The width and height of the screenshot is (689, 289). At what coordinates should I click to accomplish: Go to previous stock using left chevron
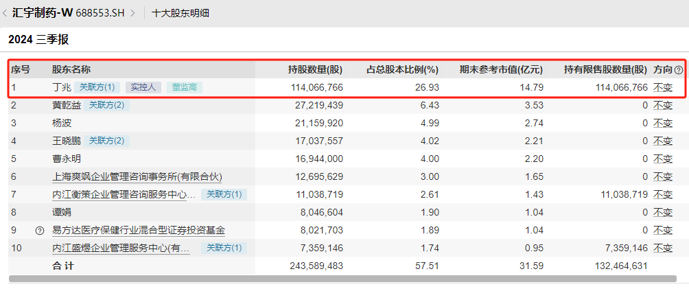point(4,13)
